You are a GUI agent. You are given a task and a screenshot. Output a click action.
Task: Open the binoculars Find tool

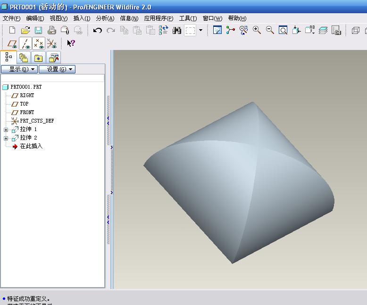[177, 31]
